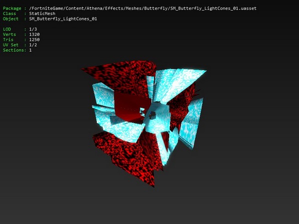Image resolution: width=299 pixels, height=224 pixels.
Task: Select the StaticMesh class value
Action: [42, 13]
